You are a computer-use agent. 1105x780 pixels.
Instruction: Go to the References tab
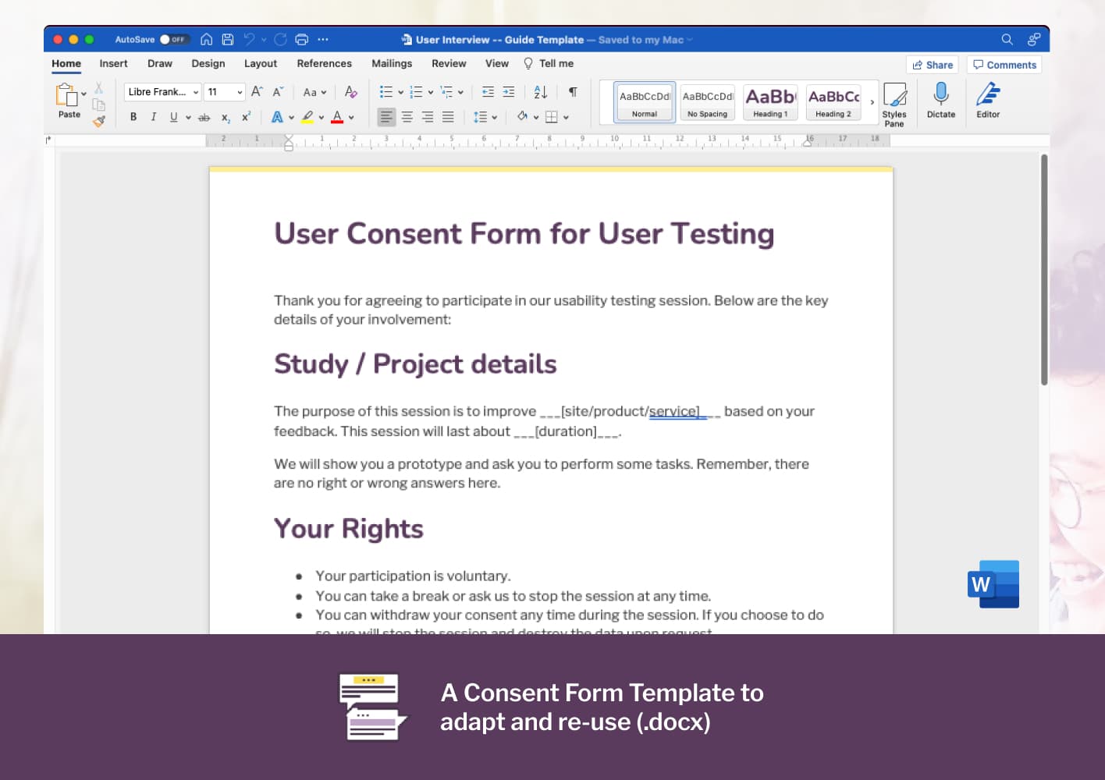tap(324, 64)
